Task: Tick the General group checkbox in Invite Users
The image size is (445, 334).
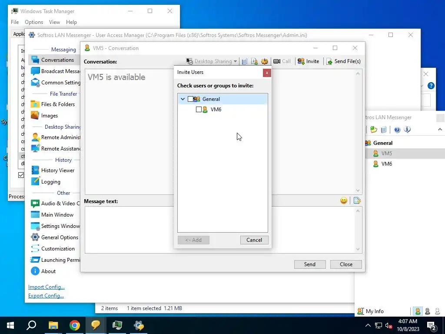Action: [x=190, y=99]
